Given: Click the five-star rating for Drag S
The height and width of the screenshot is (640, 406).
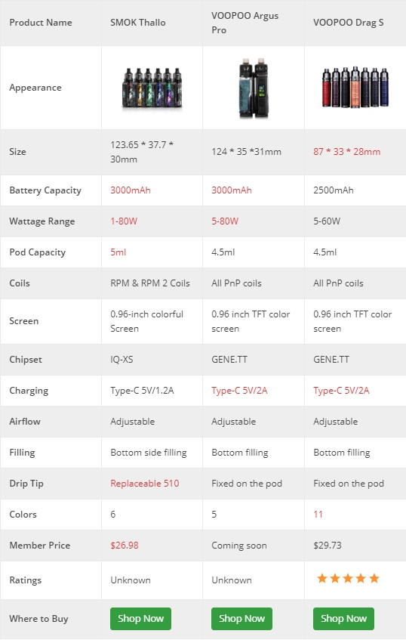Looking at the screenshot, I should coord(348,578).
